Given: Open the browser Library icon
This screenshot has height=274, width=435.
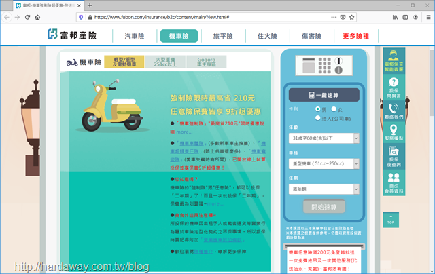Looking at the screenshot, I should coord(395,17).
